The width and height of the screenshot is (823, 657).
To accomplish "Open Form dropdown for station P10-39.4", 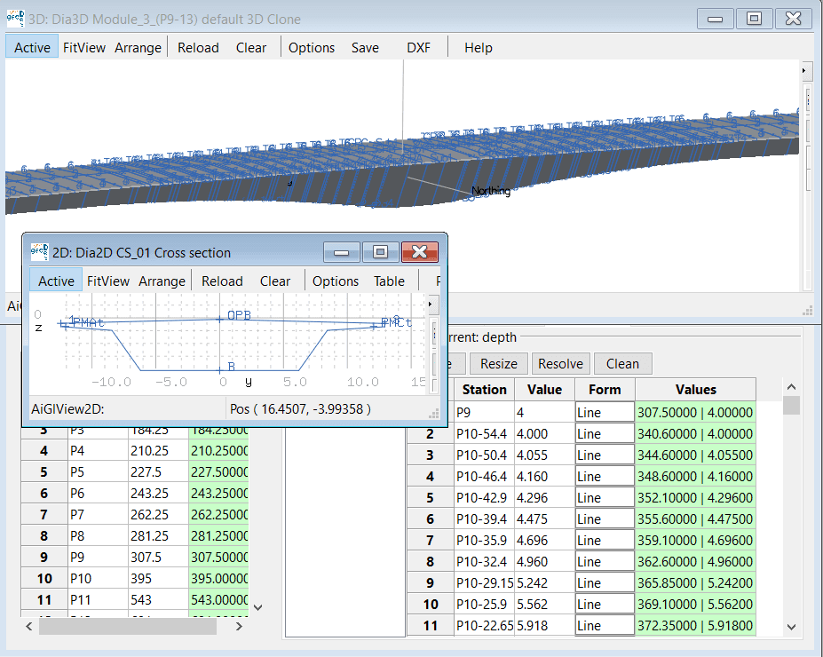I will click(x=605, y=519).
